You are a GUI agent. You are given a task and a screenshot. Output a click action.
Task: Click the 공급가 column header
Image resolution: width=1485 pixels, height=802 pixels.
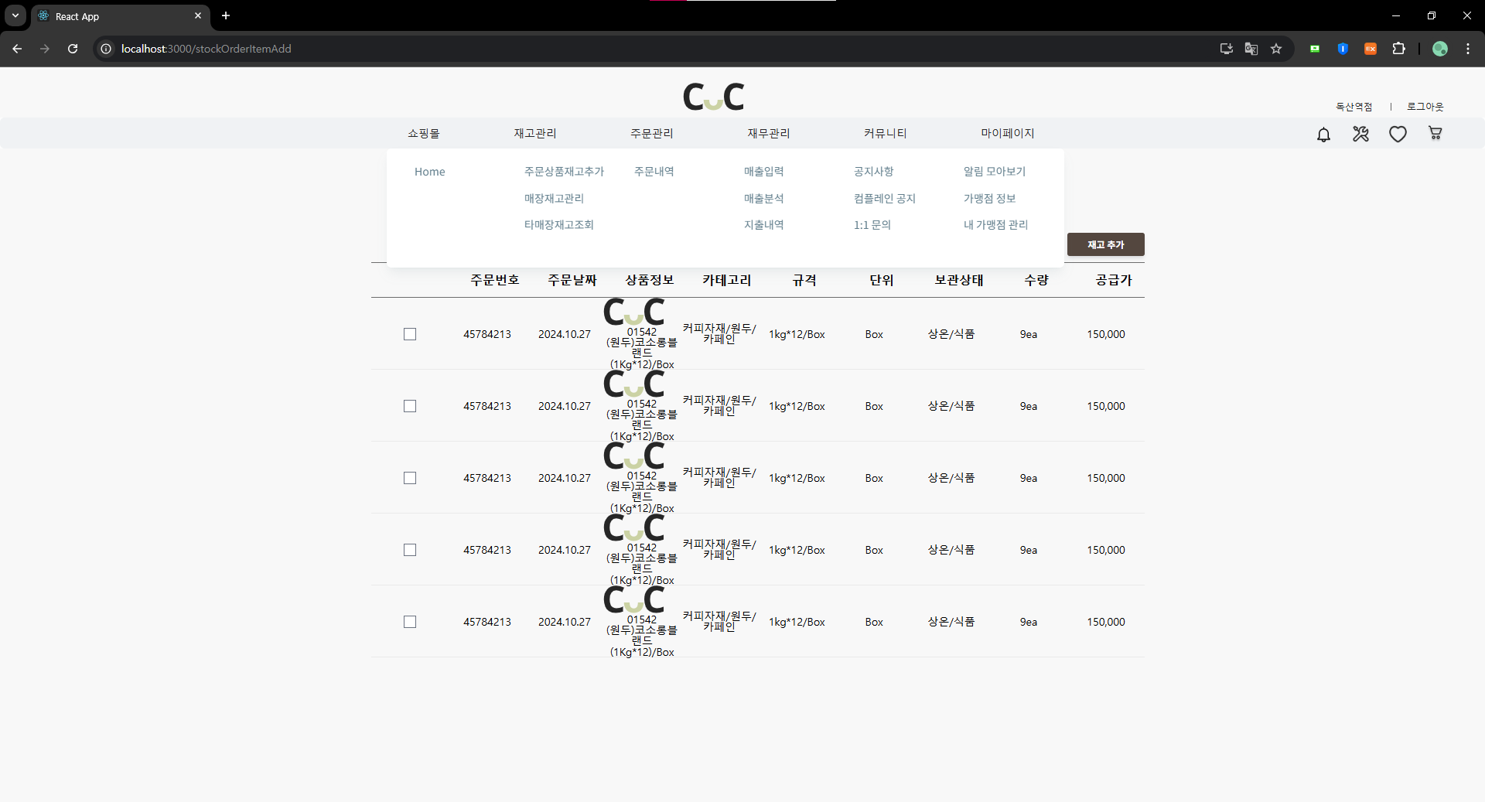coord(1114,280)
